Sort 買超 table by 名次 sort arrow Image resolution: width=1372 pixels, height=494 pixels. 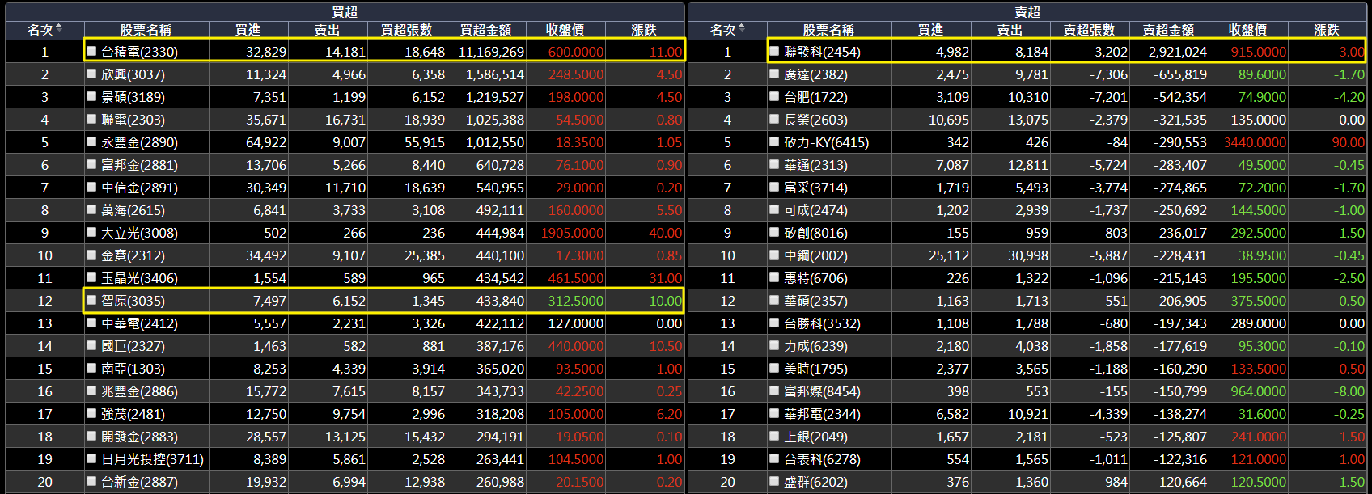click(x=59, y=29)
